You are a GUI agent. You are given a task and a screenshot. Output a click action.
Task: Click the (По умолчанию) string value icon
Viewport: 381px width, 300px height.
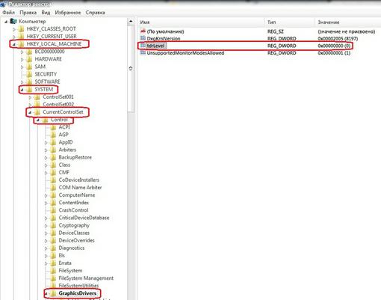coord(143,31)
